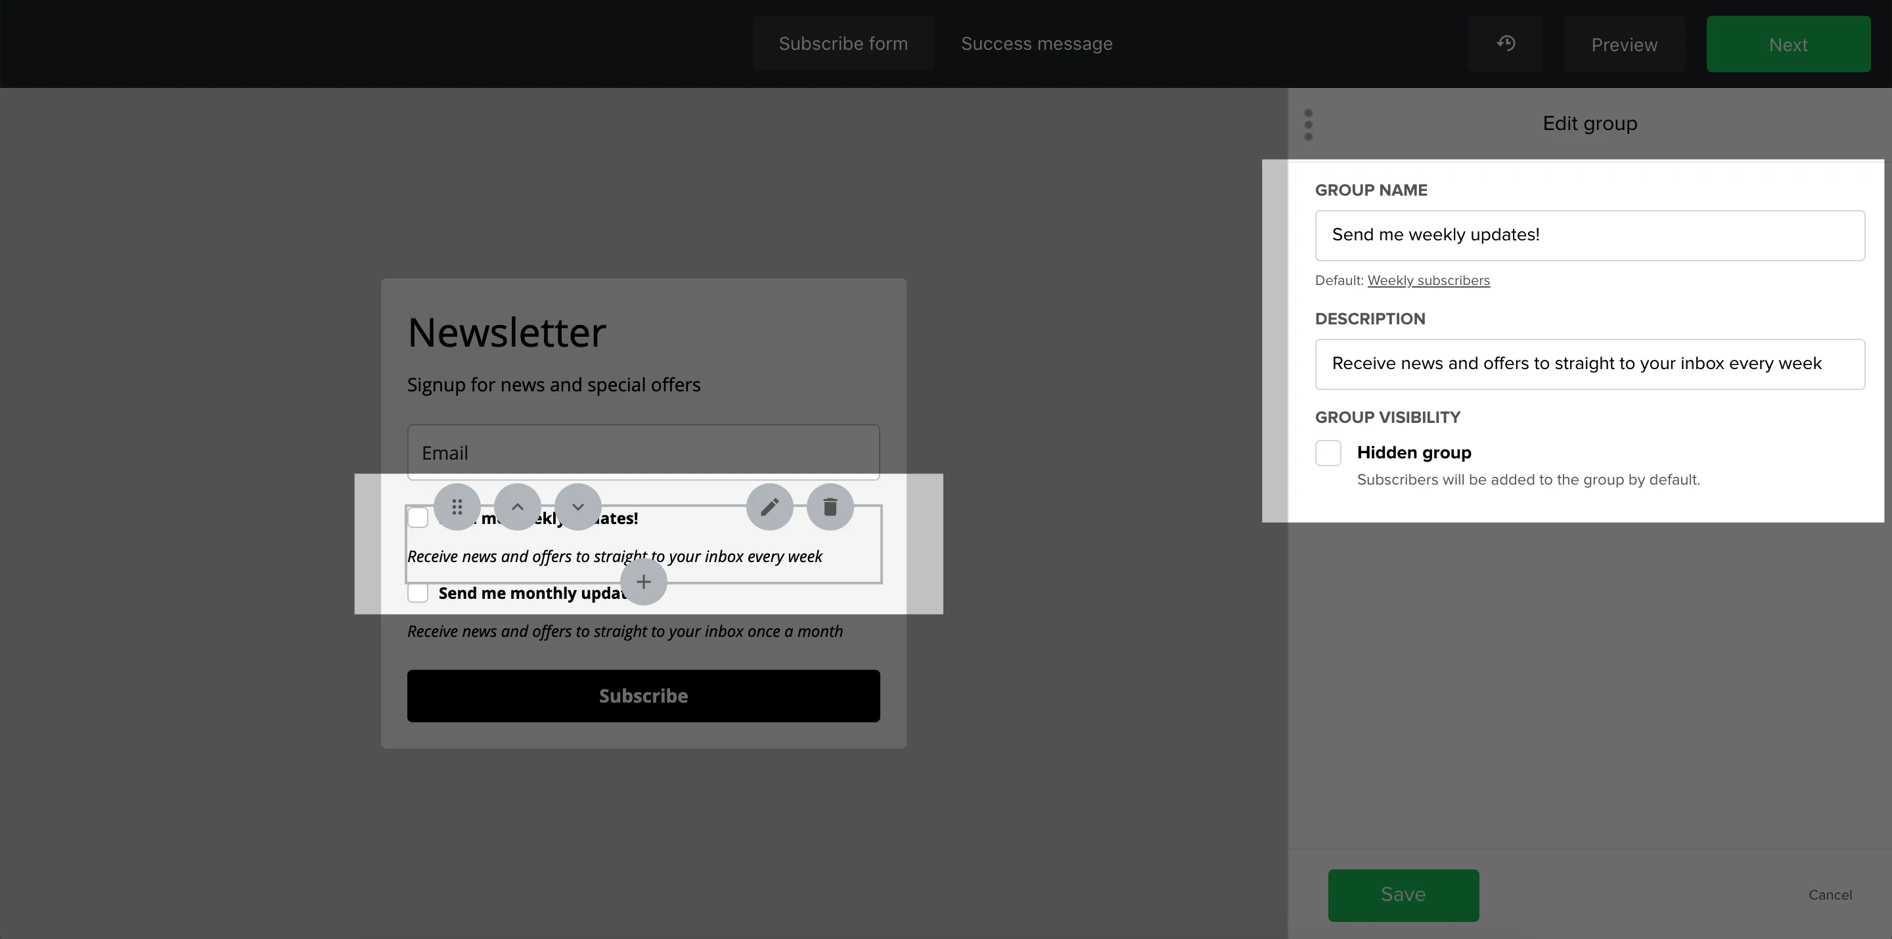Add a new block with plus icon

tap(643, 582)
